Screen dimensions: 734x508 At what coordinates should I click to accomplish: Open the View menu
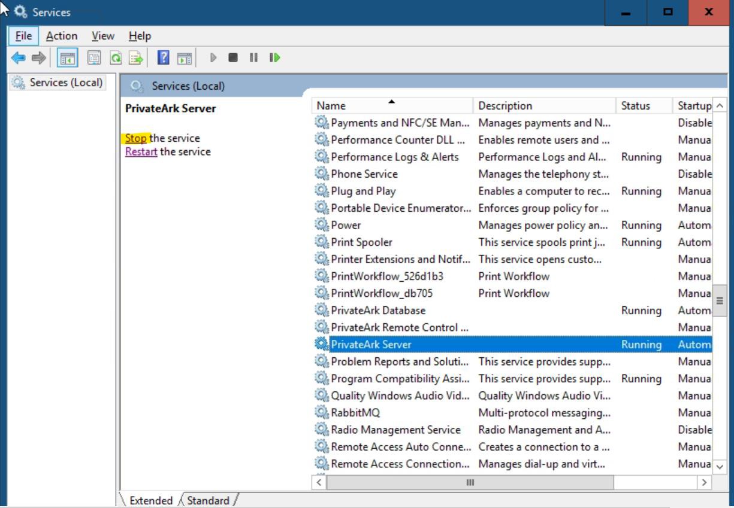(x=102, y=36)
